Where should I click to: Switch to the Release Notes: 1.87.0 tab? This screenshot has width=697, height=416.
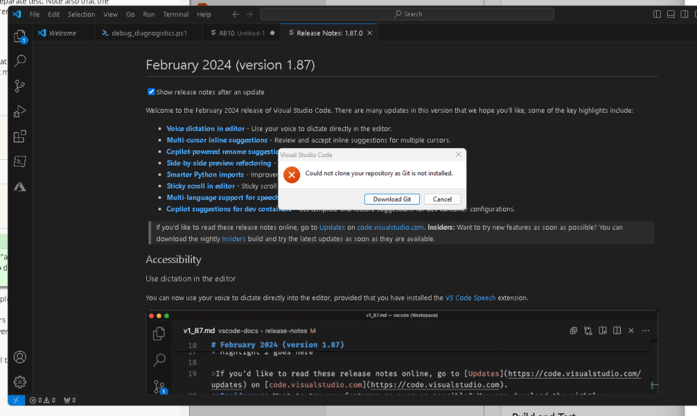click(329, 33)
